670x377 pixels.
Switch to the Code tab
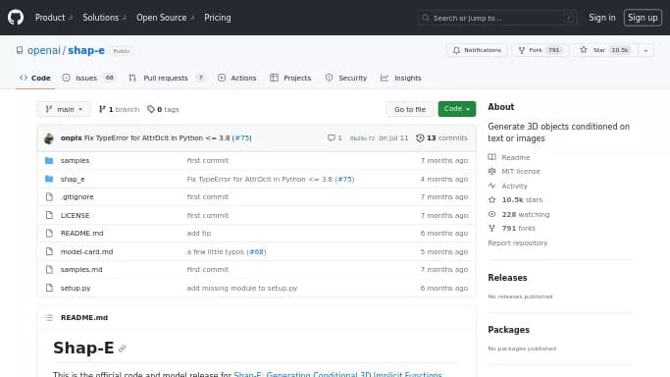coord(35,78)
